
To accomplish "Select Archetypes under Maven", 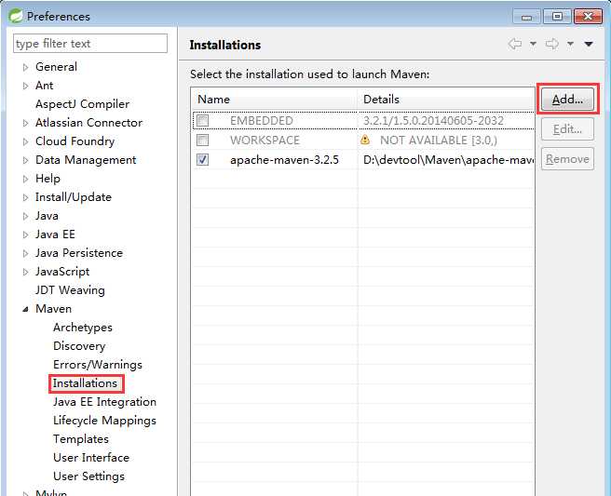I will click(x=83, y=328).
